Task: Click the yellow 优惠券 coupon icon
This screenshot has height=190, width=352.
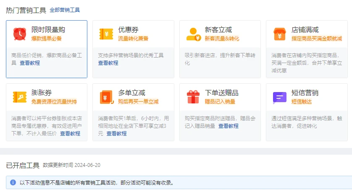Action: pyautogui.click(x=106, y=34)
